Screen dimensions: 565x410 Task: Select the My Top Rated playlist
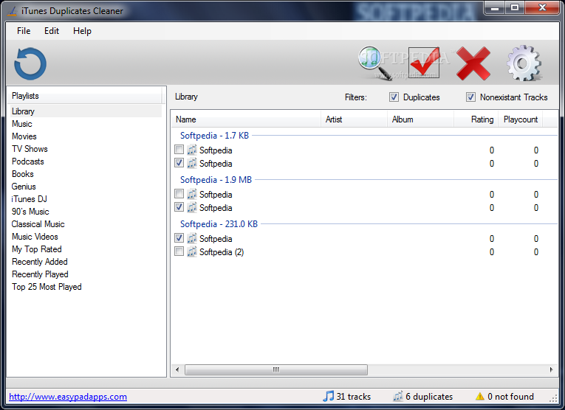pyautogui.click(x=37, y=249)
